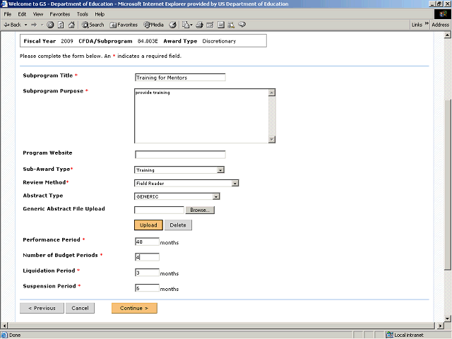
Task: Click the Subprogram Title text field
Action: (x=180, y=77)
